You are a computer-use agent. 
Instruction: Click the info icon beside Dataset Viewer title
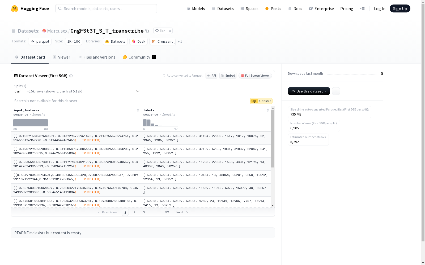(71, 76)
